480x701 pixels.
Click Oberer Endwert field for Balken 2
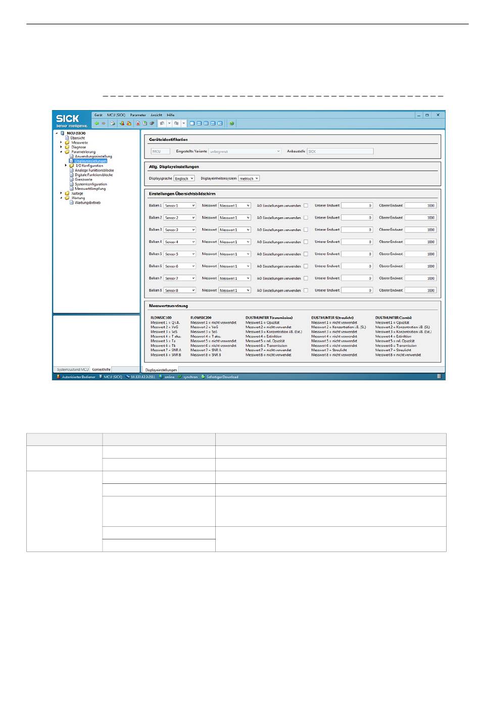pyautogui.click(x=420, y=218)
